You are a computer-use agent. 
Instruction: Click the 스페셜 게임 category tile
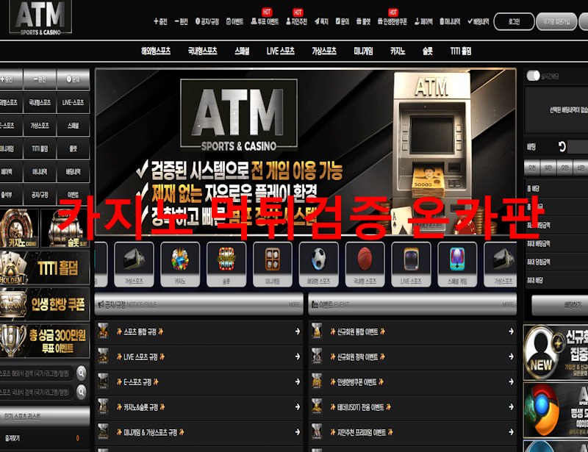point(457,265)
